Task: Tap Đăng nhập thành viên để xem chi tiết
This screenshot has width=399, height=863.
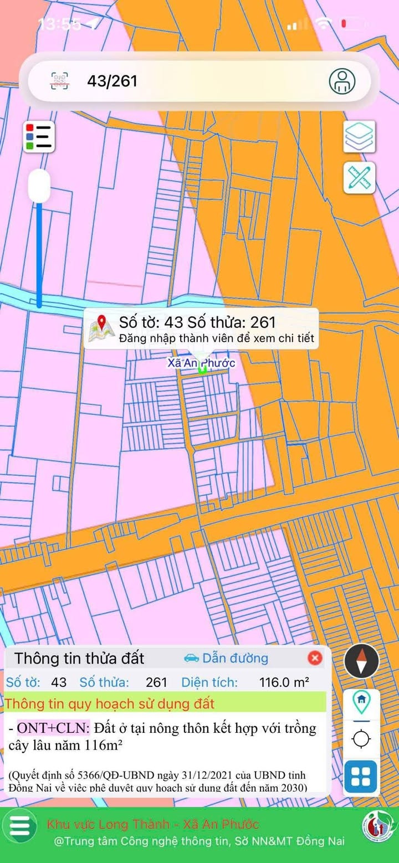Action: point(216,338)
